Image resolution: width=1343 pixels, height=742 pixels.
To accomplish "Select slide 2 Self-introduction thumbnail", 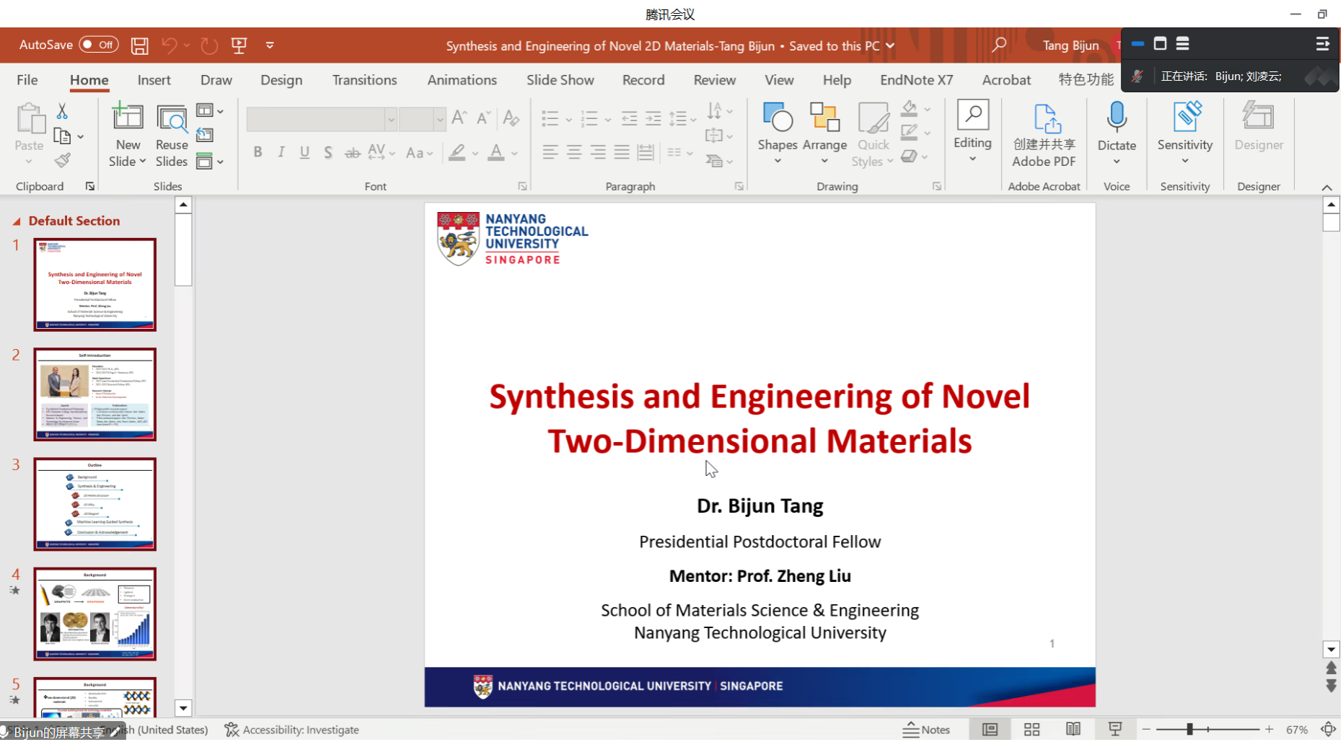I will [94, 395].
